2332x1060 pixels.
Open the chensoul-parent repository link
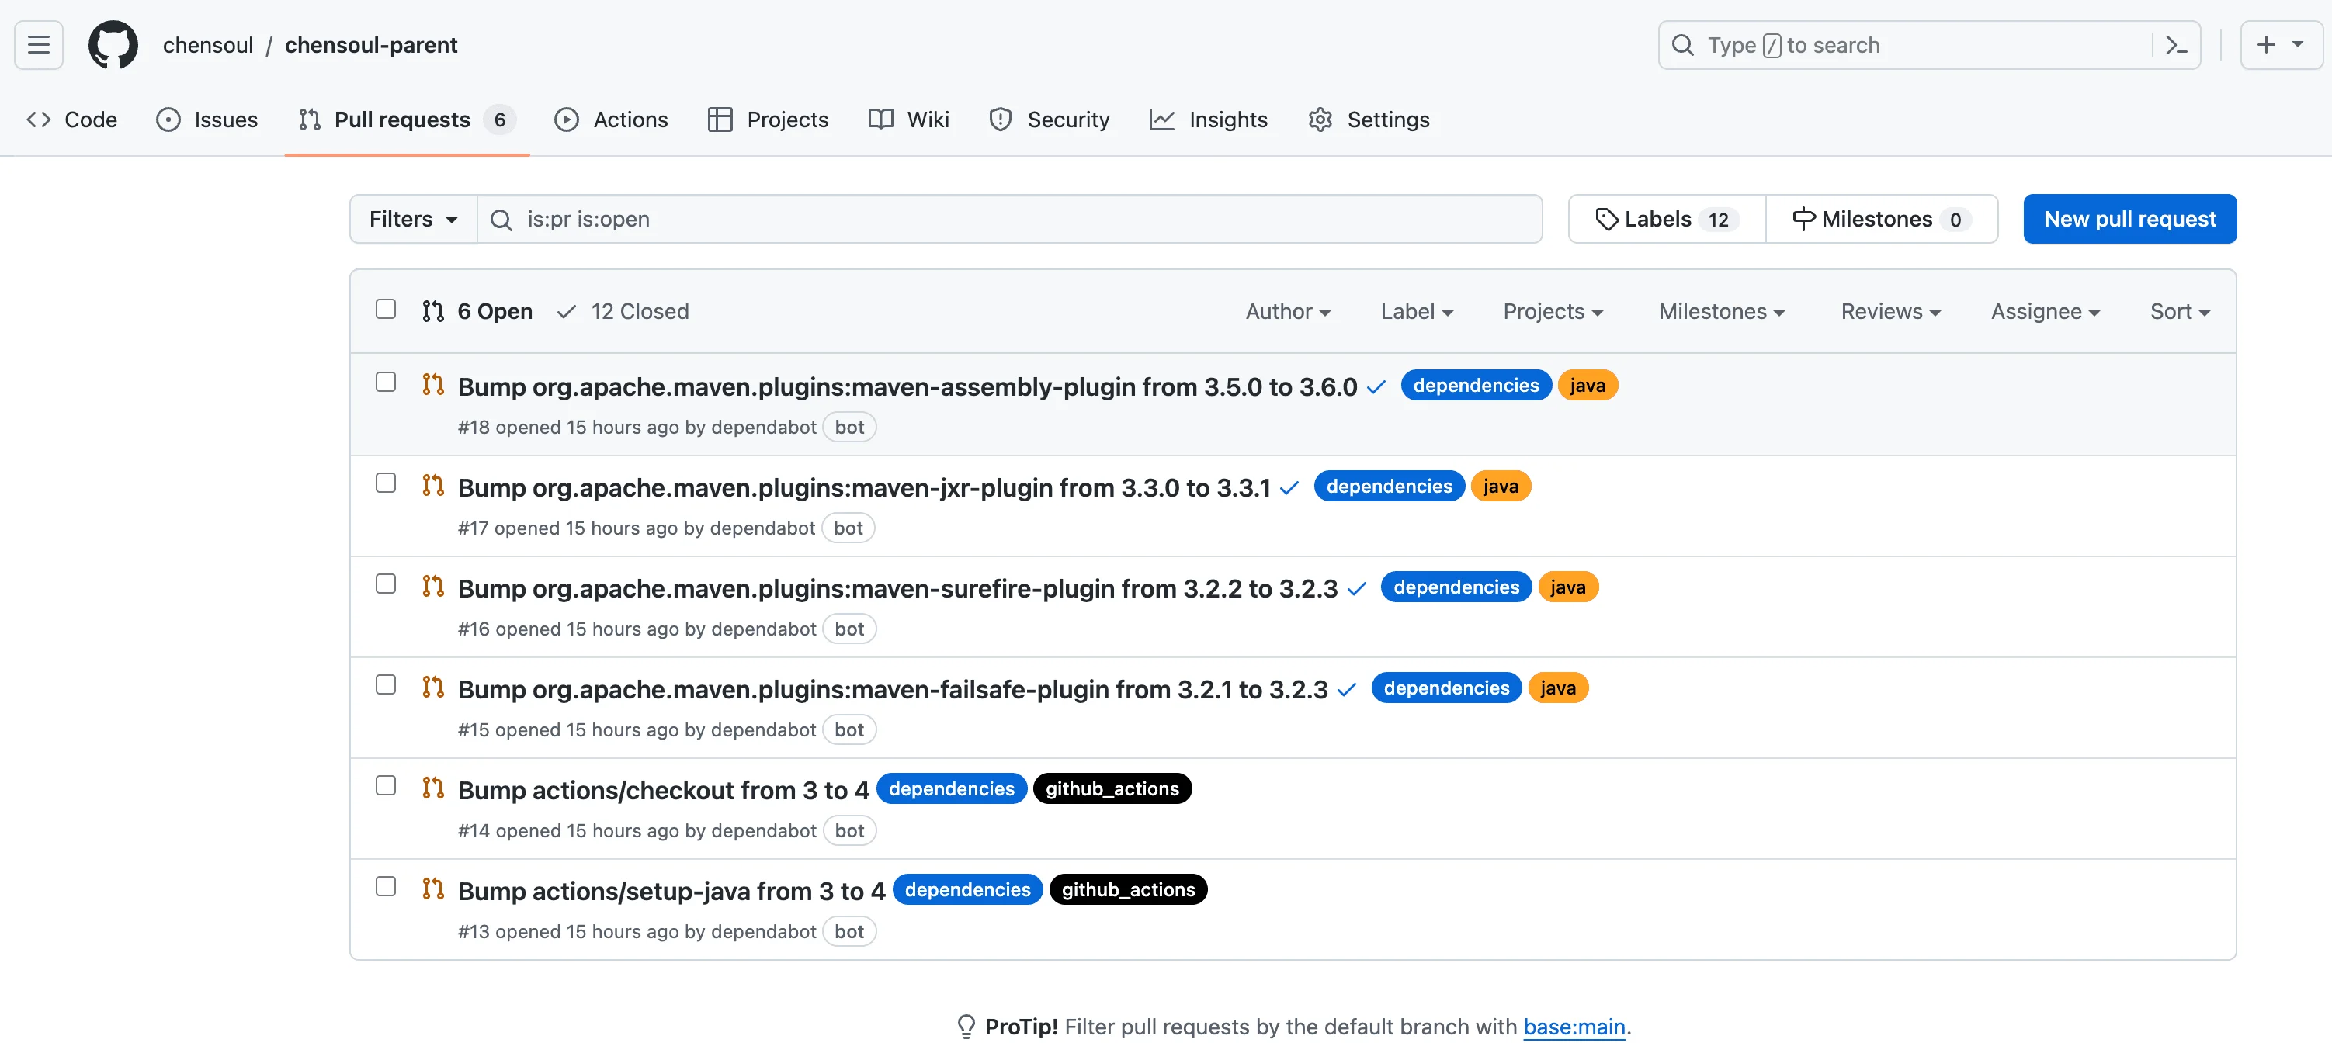371,44
